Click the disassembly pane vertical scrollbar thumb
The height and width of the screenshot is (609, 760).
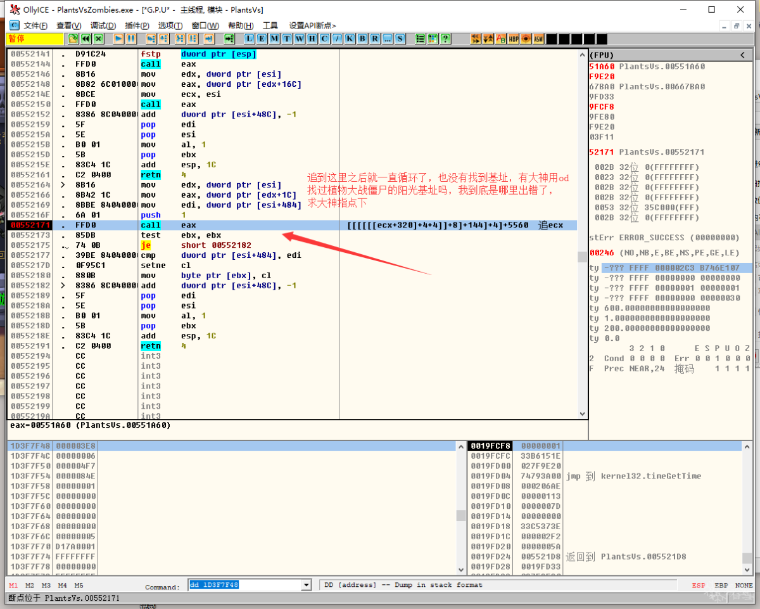[x=582, y=257]
